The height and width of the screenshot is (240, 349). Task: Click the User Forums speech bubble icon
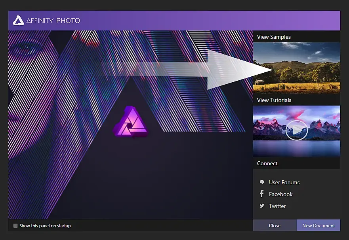(262, 182)
